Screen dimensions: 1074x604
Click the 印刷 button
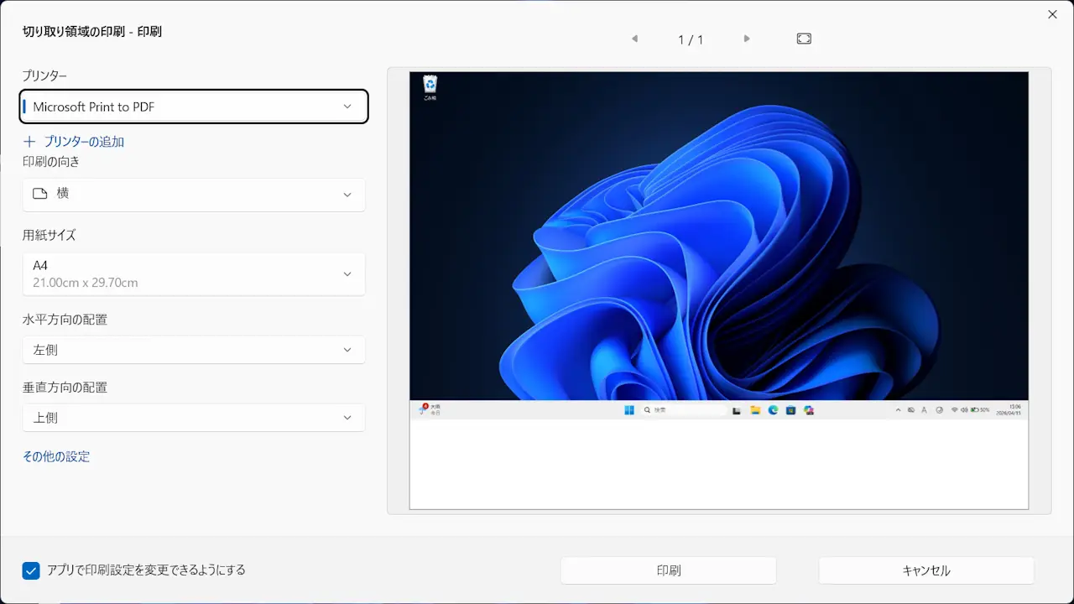tap(669, 570)
